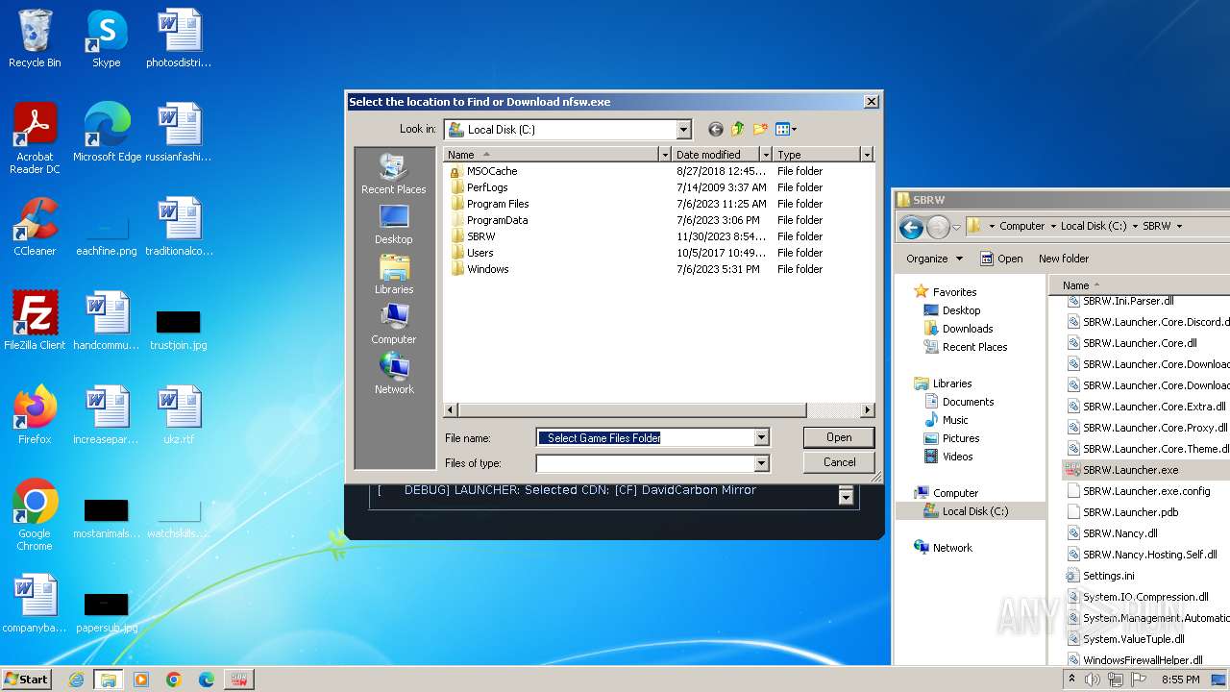Select SBRW.Nancy.dll file in Explorer
The image size is (1230, 692).
(x=1119, y=533)
